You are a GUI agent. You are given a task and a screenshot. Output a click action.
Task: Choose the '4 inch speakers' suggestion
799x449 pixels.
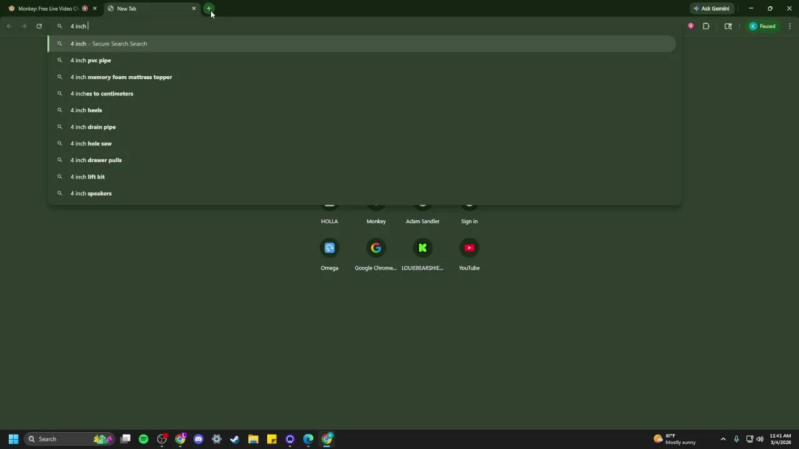(362, 193)
